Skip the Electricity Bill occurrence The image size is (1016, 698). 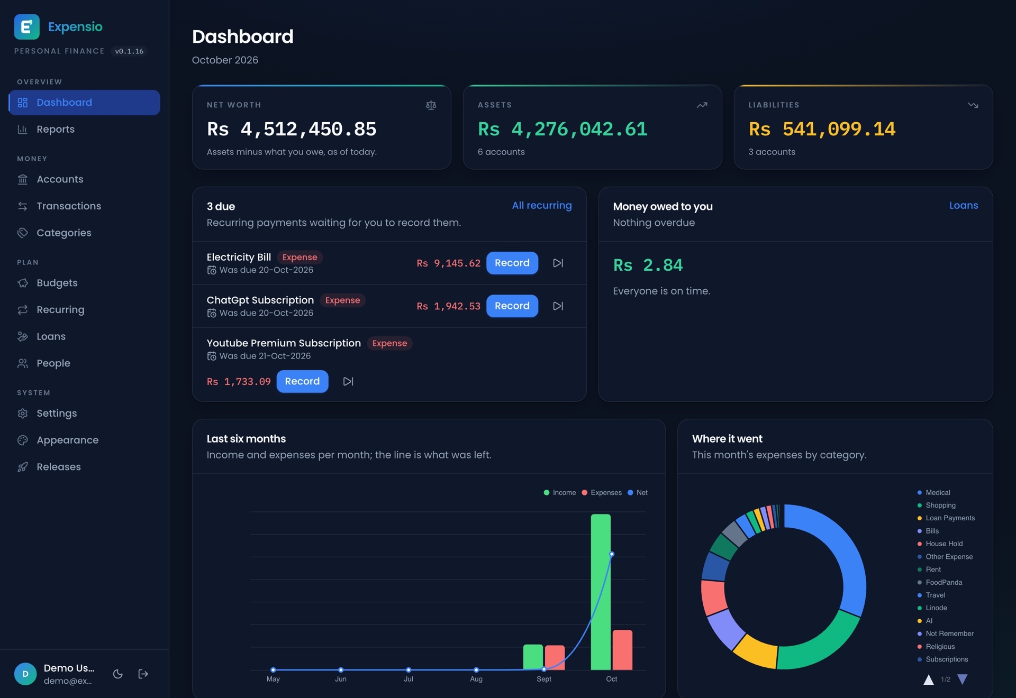tap(558, 263)
